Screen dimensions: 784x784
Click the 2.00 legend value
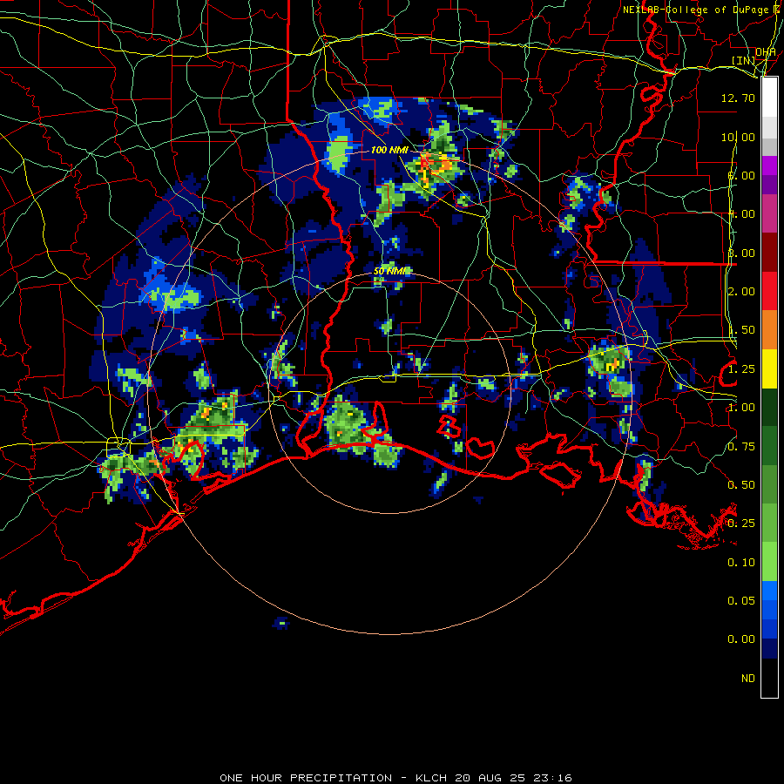click(741, 292)
